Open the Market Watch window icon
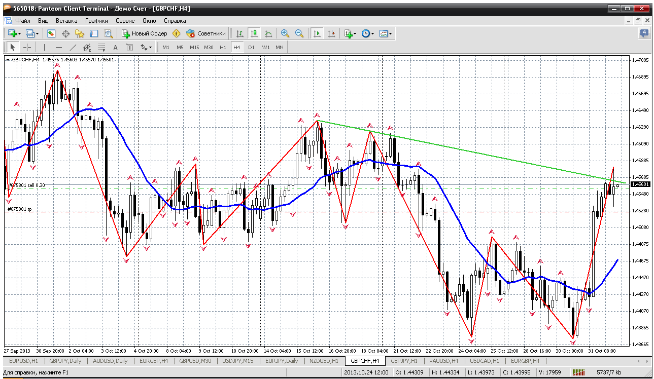This screenshot has width=654, height=379. (51, 33)
